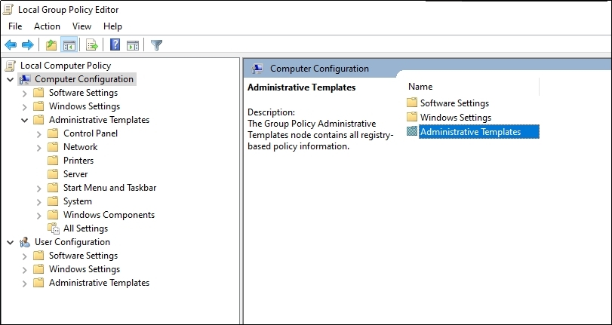Click the Forward arrow toolbar icon
The width and height of the screenshot is (612, 325).
[28, 45]
